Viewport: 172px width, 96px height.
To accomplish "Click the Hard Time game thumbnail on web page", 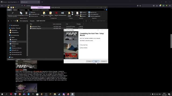I will click(x=26, y=65).
